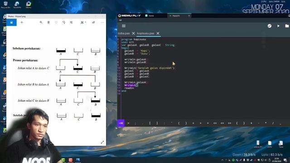Viewport: 290px width, 163px height.
Task: Insert an asterisk from the symbol bar
Action: pos(266,123)
